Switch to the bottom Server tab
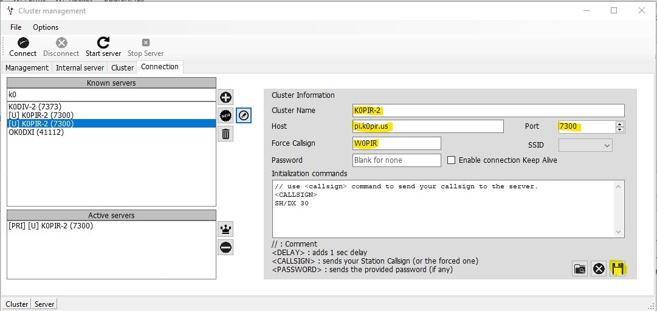 point(44,304)
